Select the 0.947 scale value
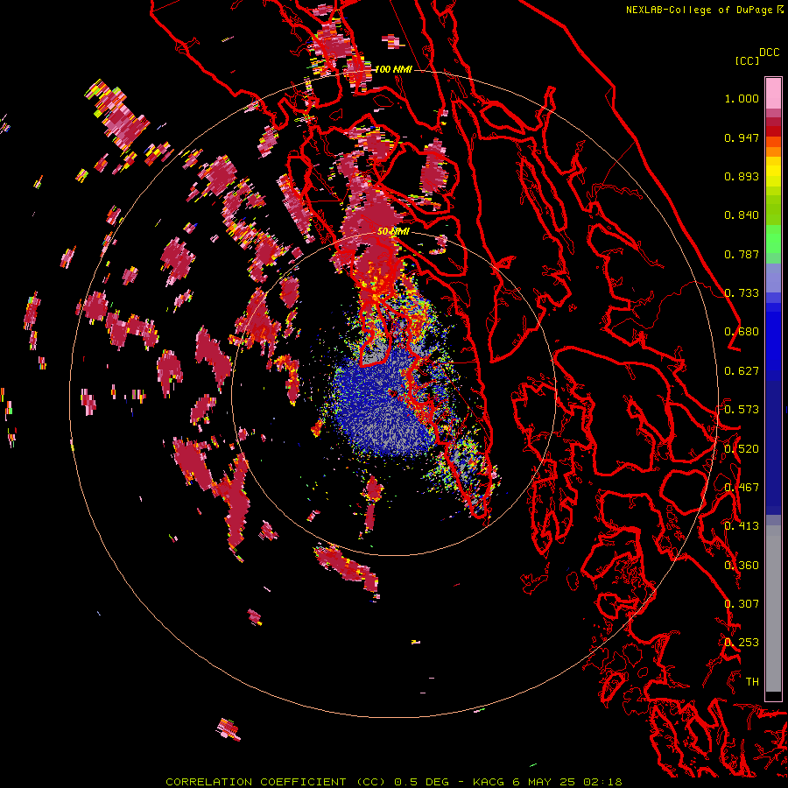Image resolution: width=788 pixels, height=788 pixels. coord(742,137)
